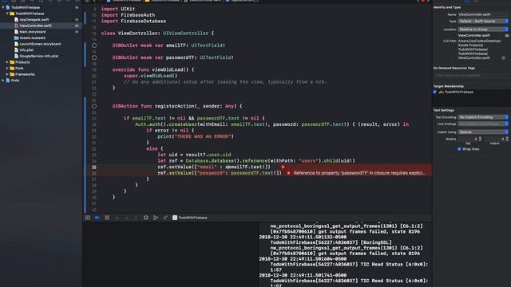The height and width of the screenshot is (287, 511).
Task: Expand the Pods yellow folder group
Action: [7, 69]
